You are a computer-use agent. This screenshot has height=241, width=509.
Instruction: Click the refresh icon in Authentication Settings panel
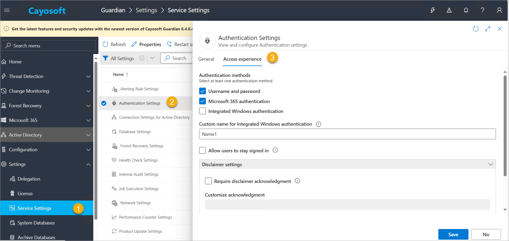click(x=475, y=29)
